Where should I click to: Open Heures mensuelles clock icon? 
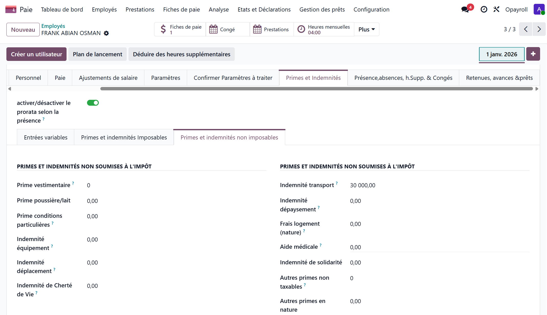tap(301, 29)
